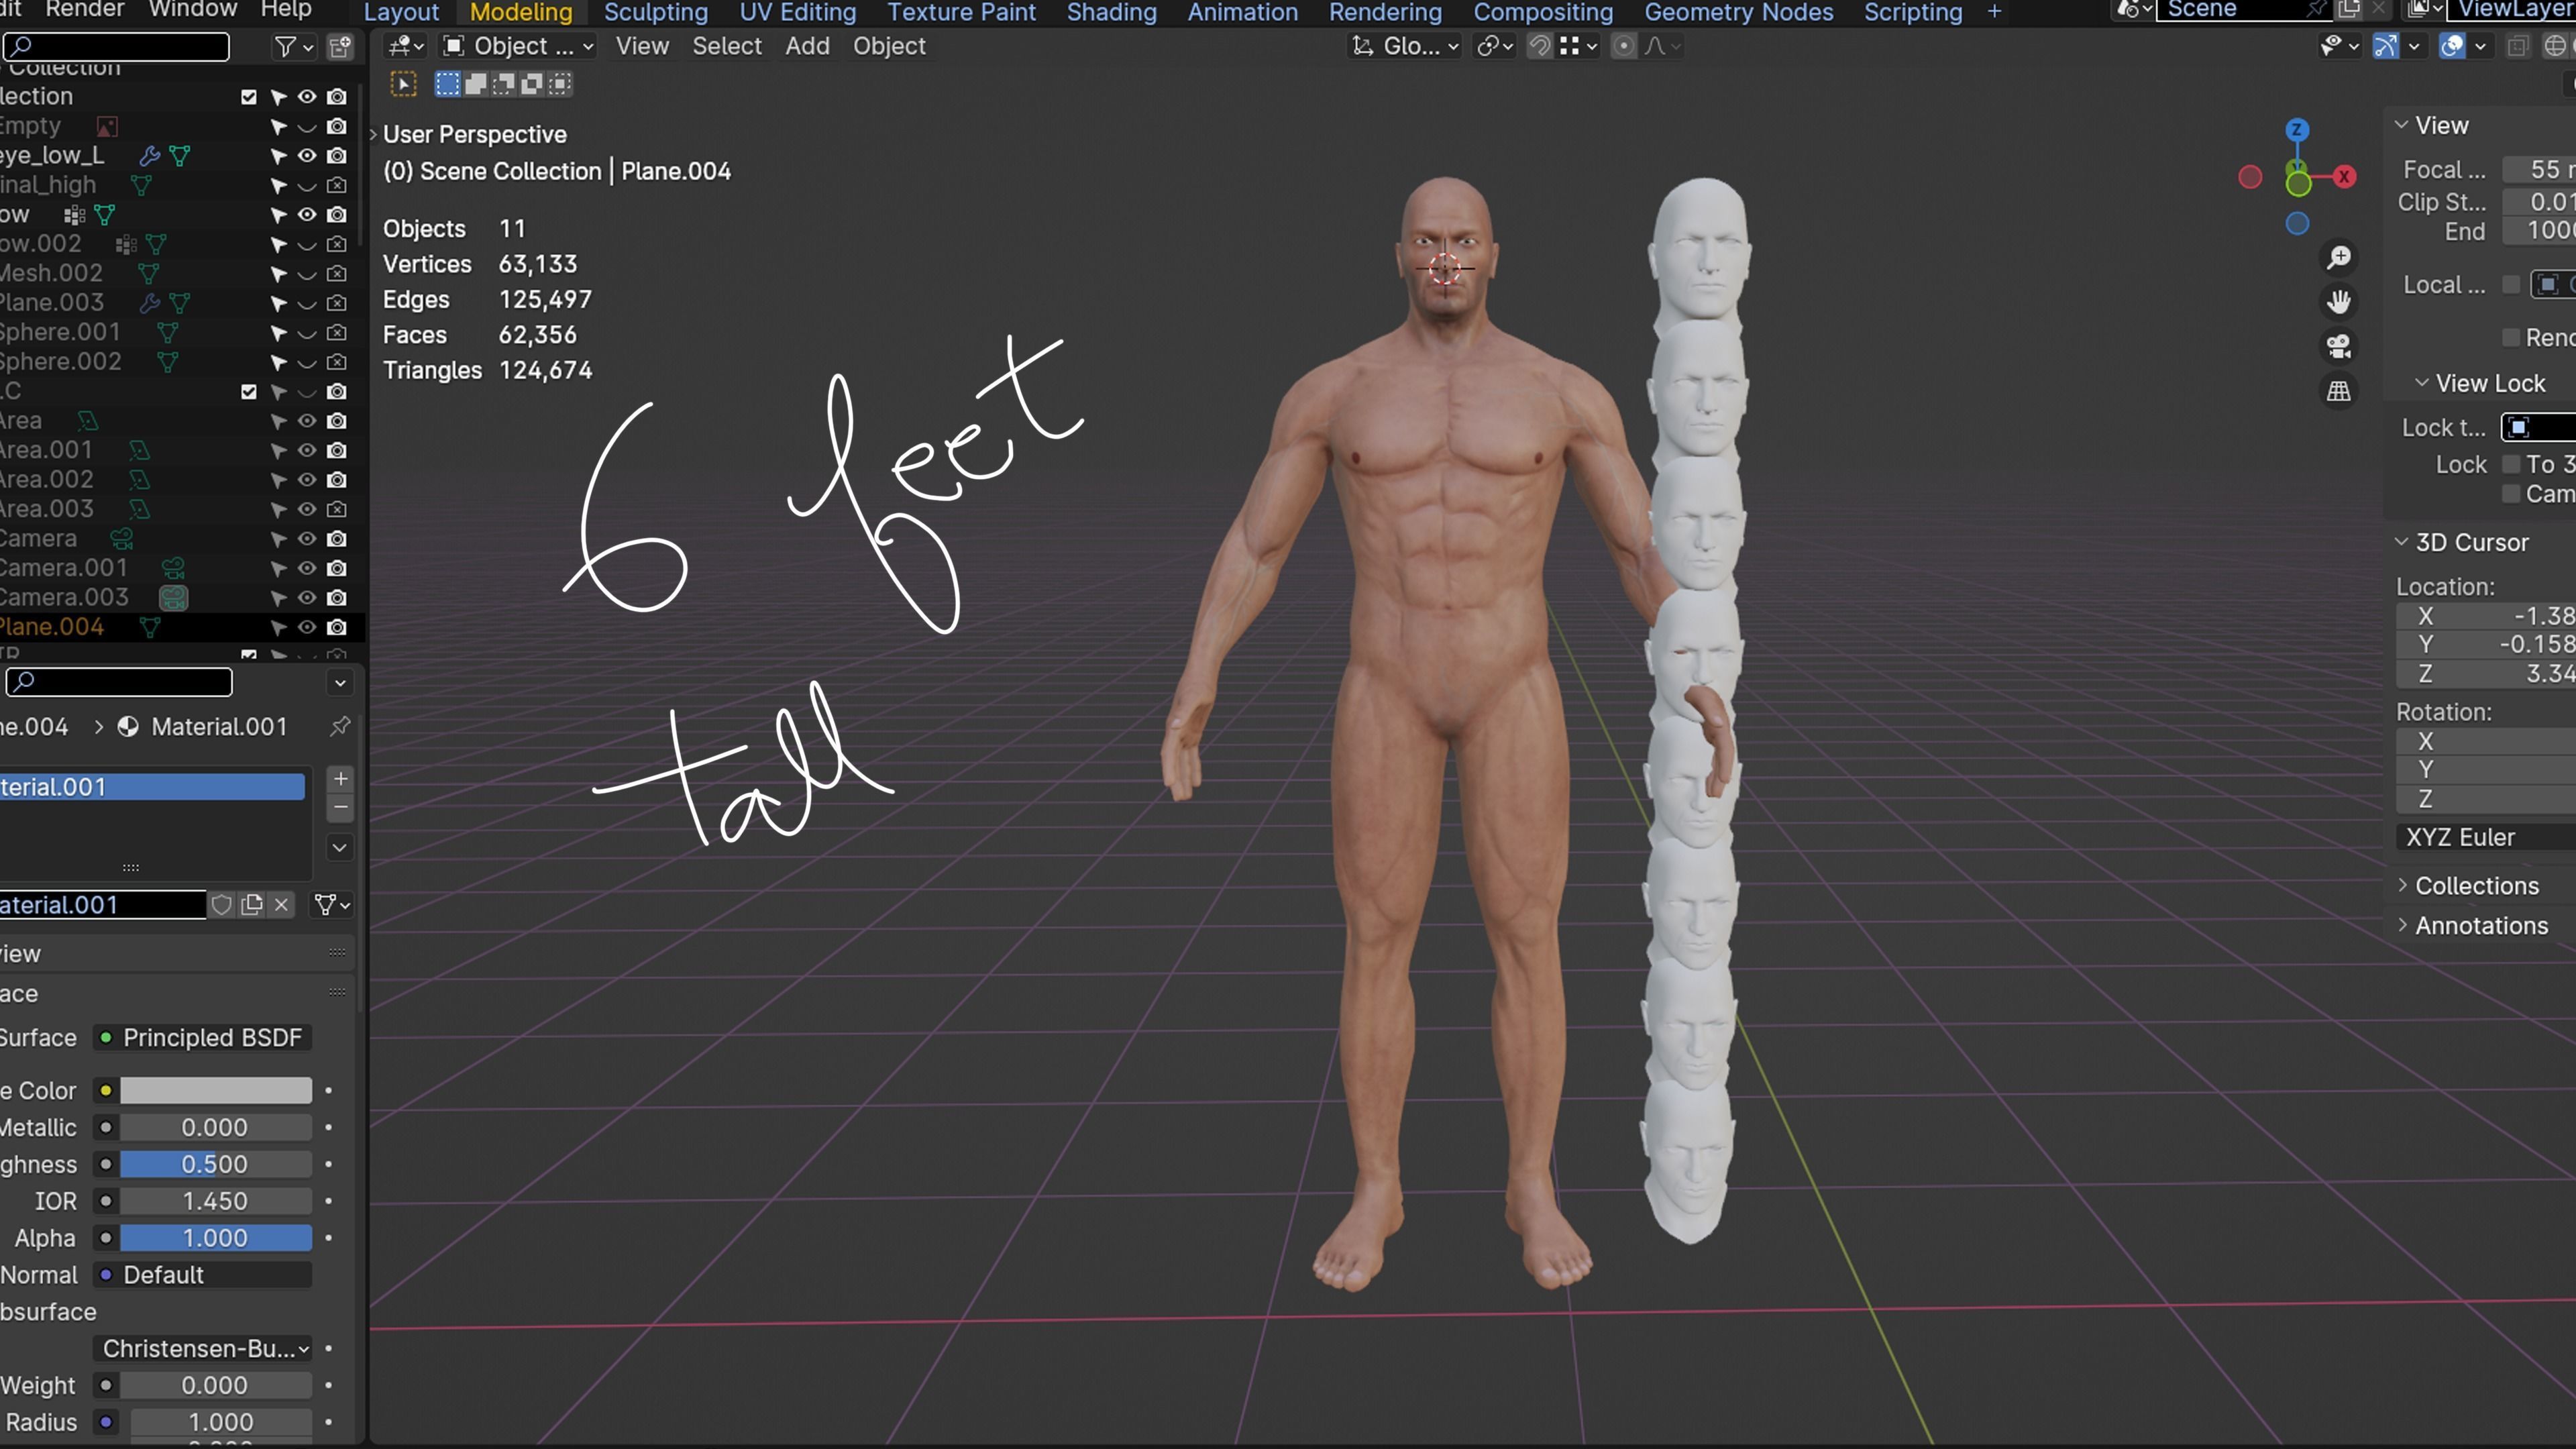Toggle camera view icon in viewport
This screenshot has width=2576, height=1449.
tap(2338, 346)
